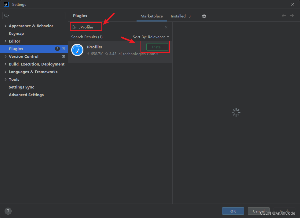The image size is (300, 218).
Task: Select the Marketplace tab
Action: point(152,16)
